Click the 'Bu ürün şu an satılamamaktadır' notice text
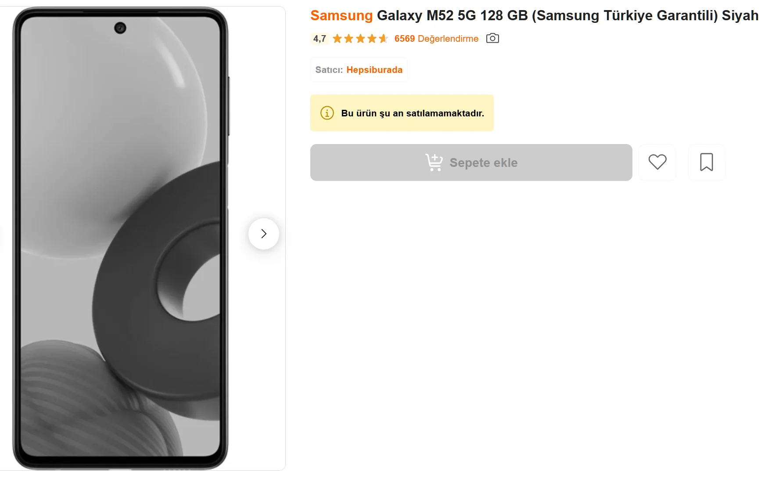 point(412,113)
